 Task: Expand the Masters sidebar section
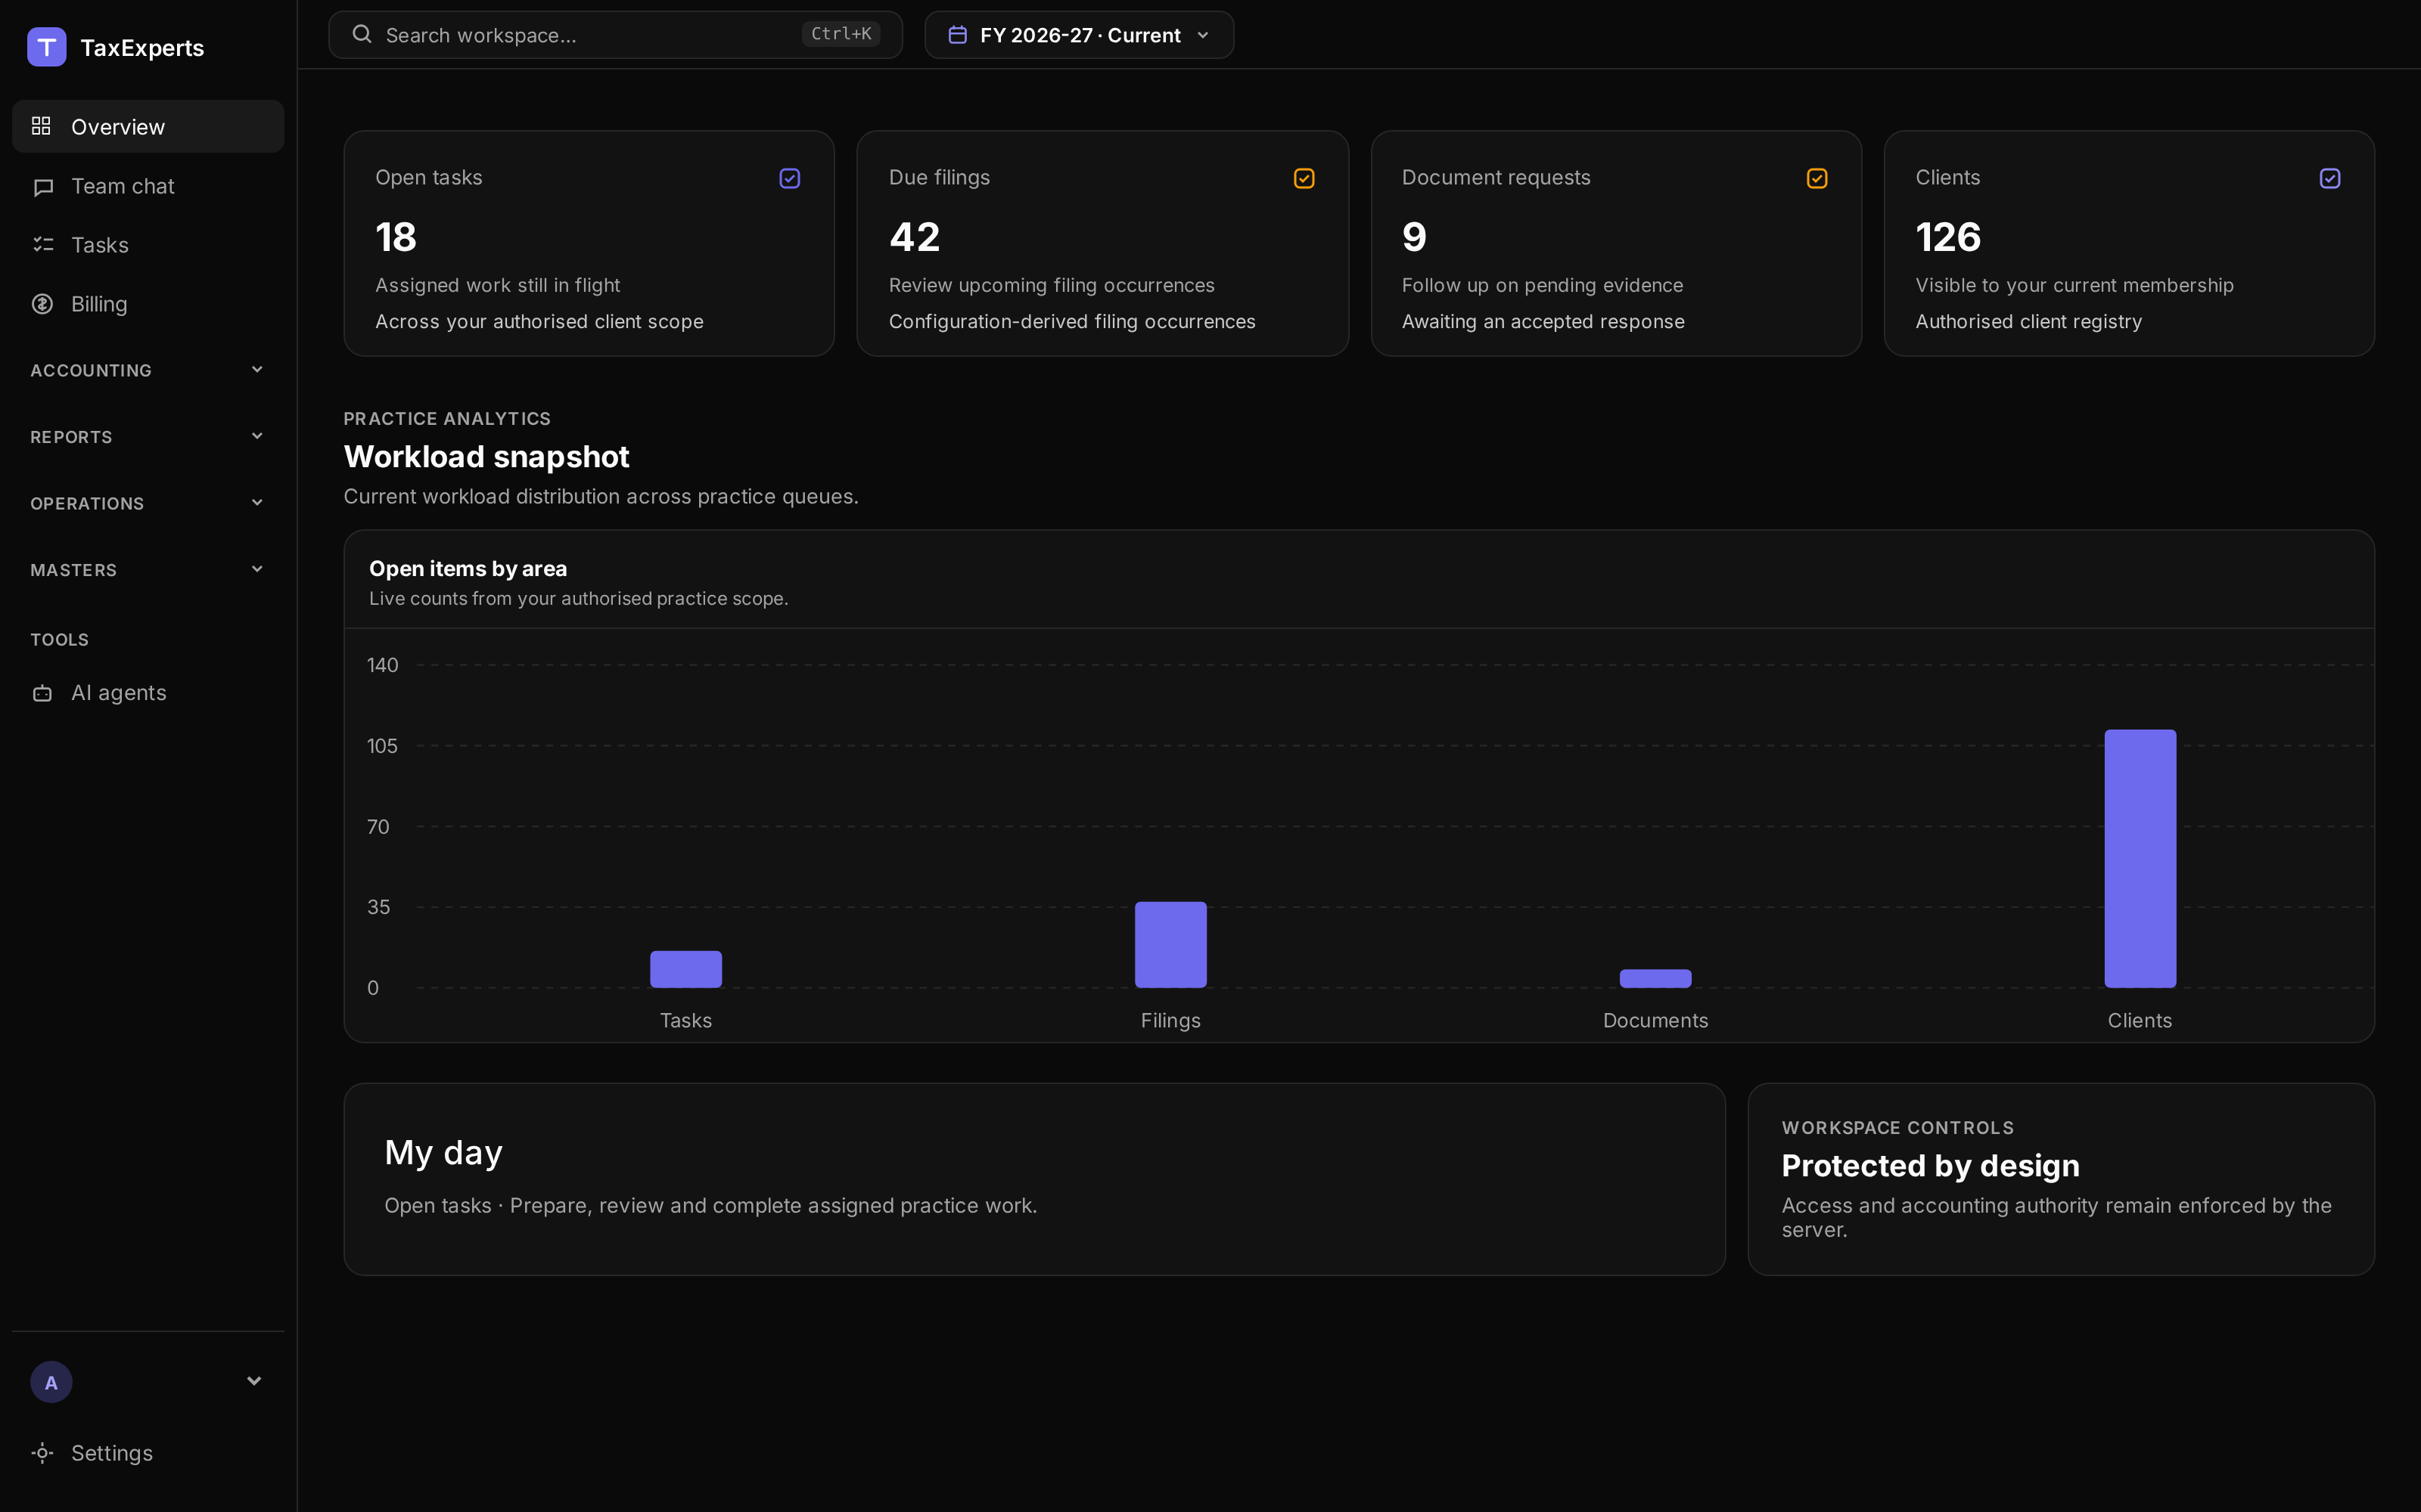pyautogui.click(x=148, y=570)
